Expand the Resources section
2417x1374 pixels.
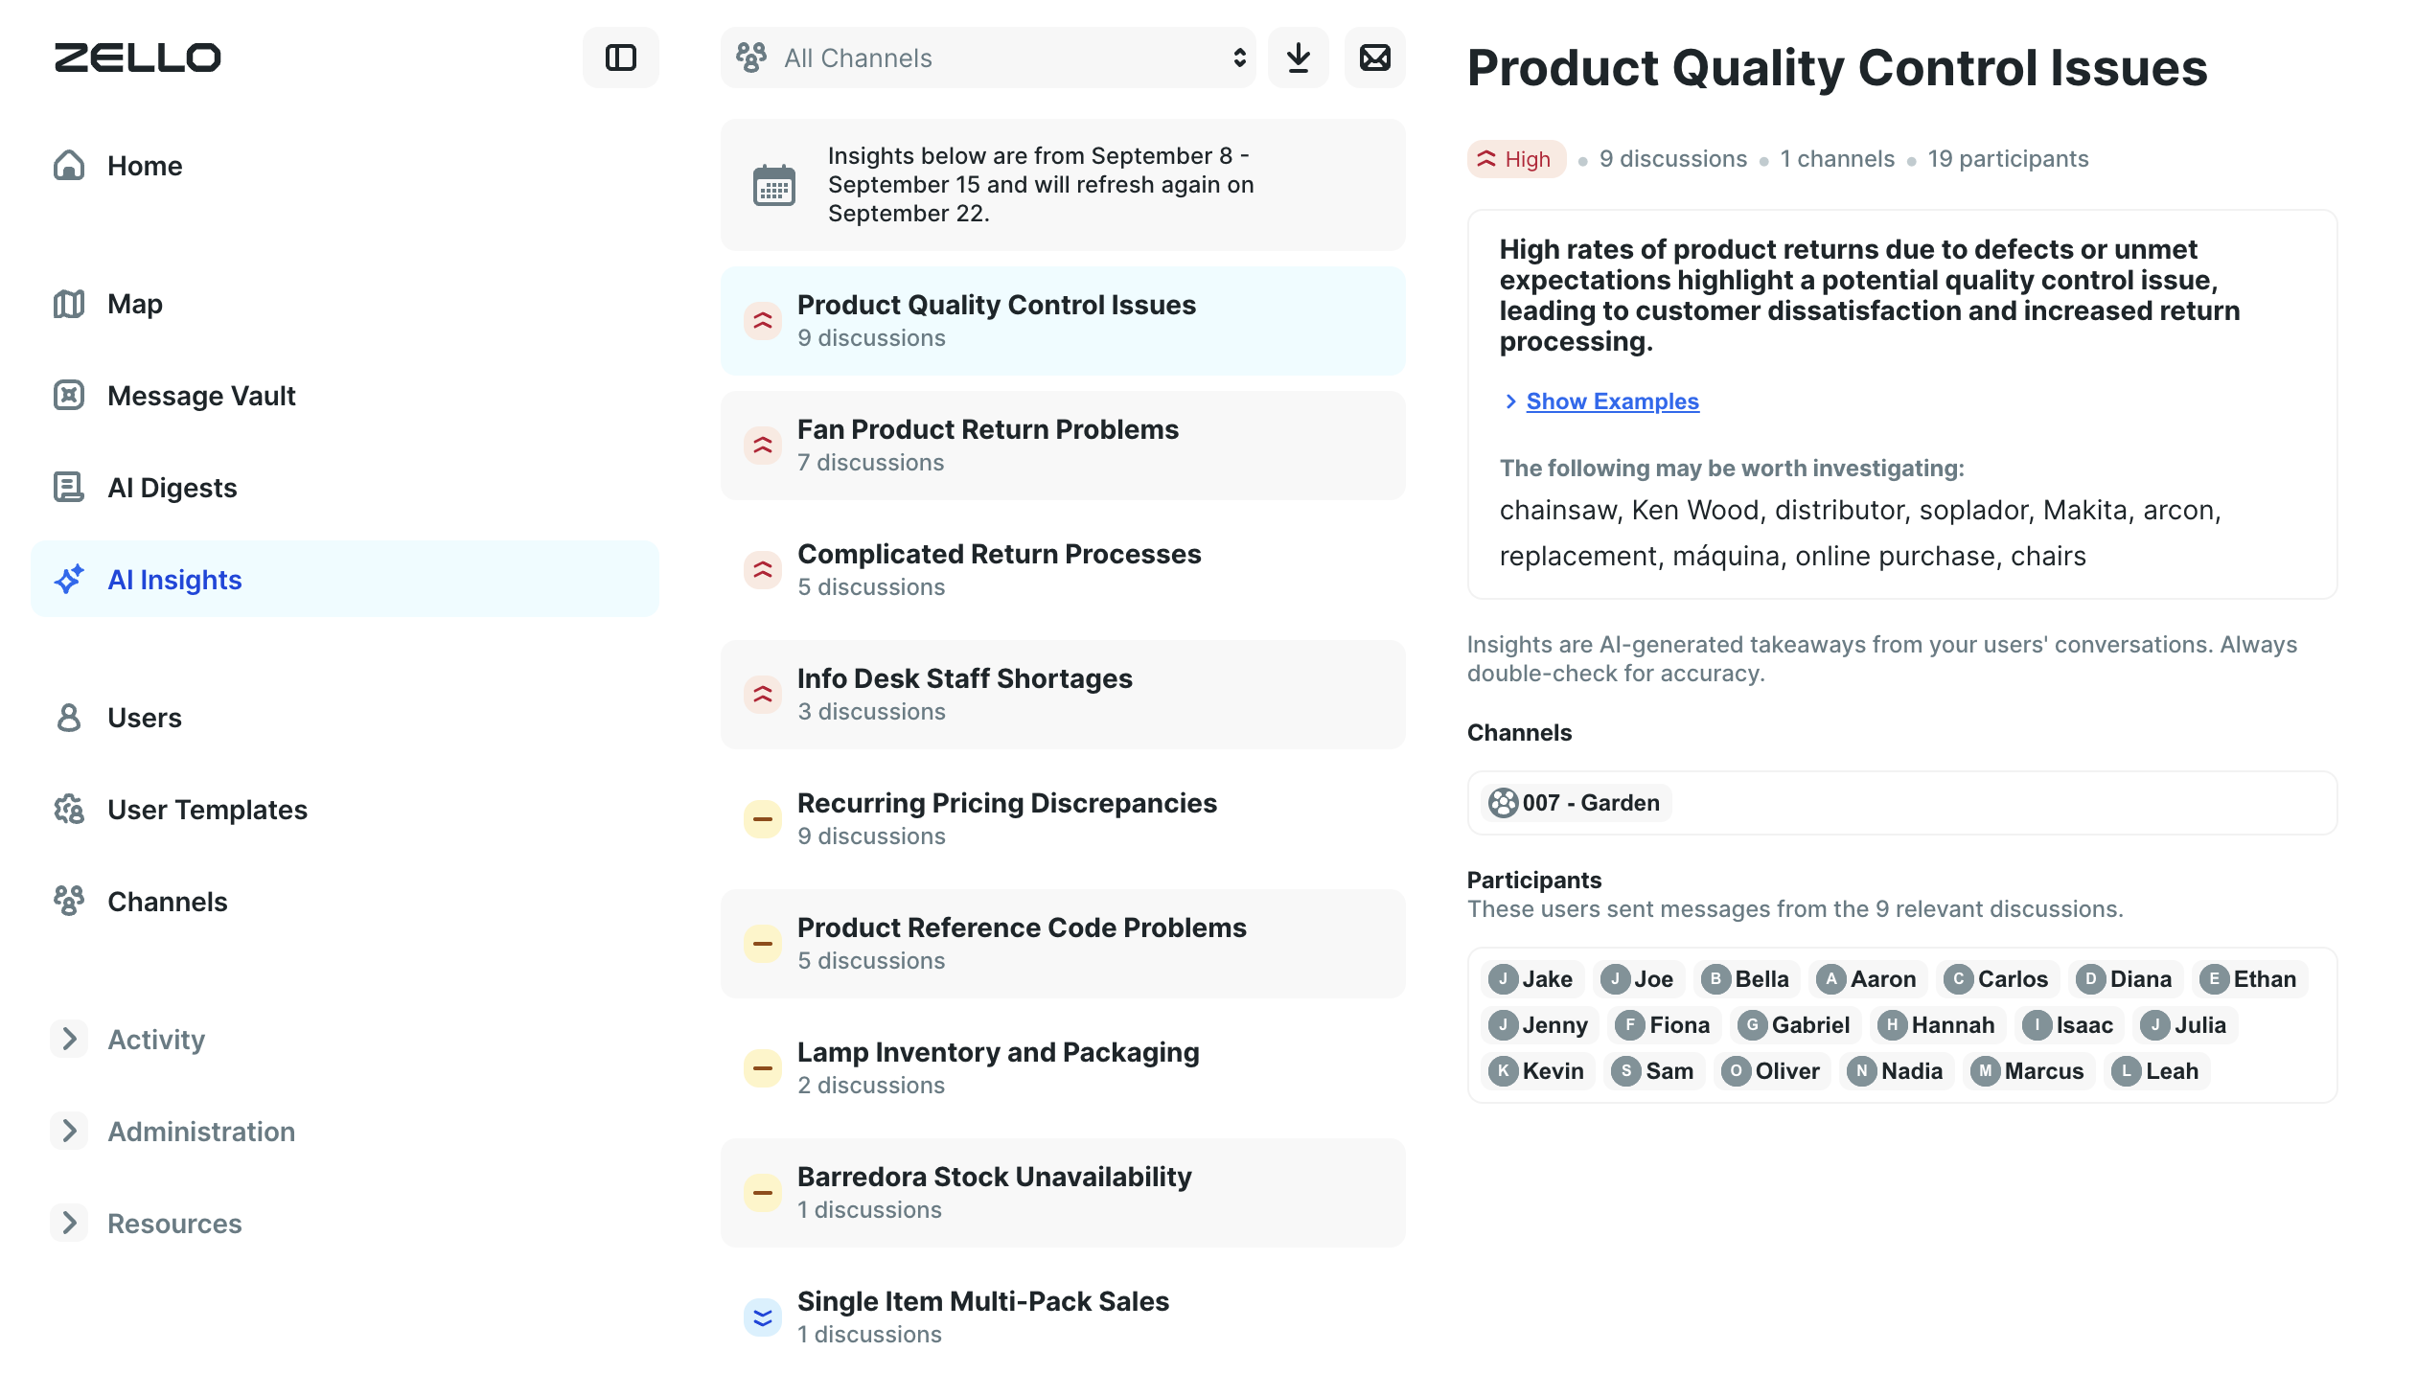click(173, 1223)
